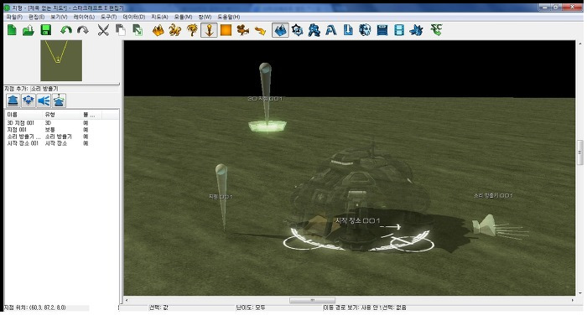Open Cutscenes module (blue film strip)
The width and height of the screenshot is (587, 315).
click(x=399, y=30)
